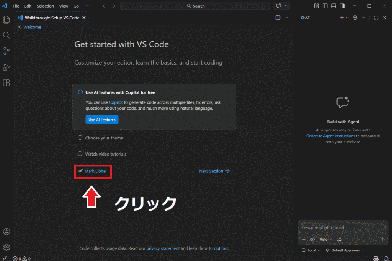Viewport: 392px width, 261px height.
Task: Click the Accounts icon in activity bar
Action: tap(6, 232)
